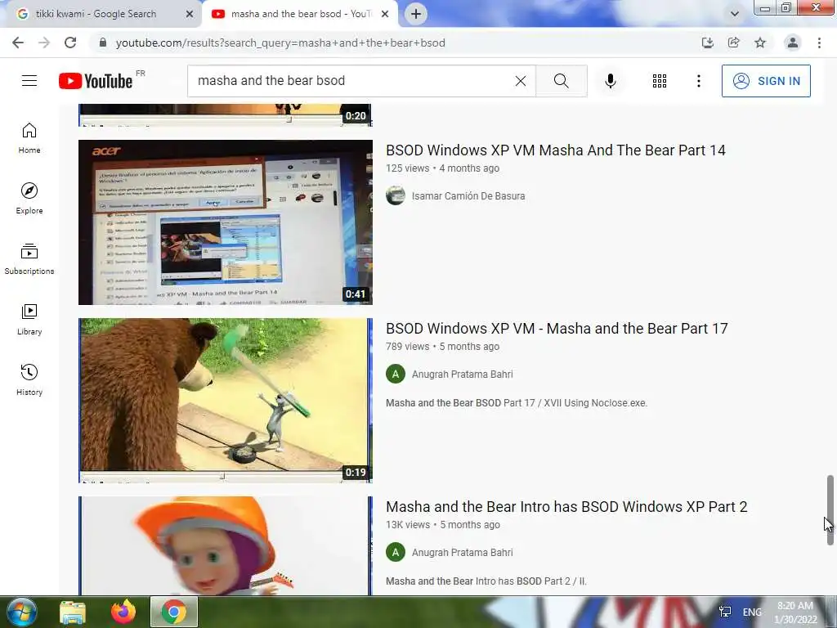Play the 0:41 acer screen thumbnail
The image size is (837, 628).
(226, 222)
